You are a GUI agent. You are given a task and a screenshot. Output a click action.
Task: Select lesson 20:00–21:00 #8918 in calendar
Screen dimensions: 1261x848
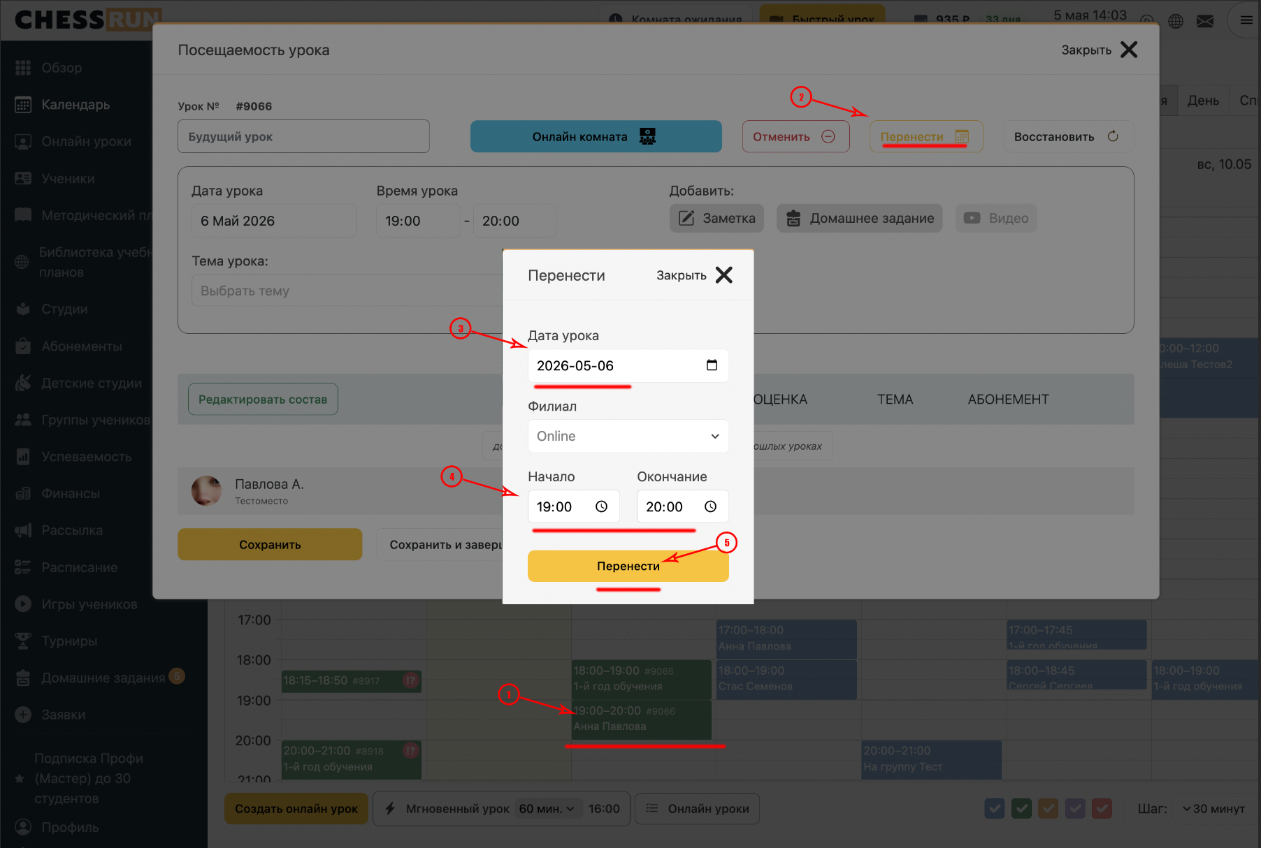click(x=351, y=759)
